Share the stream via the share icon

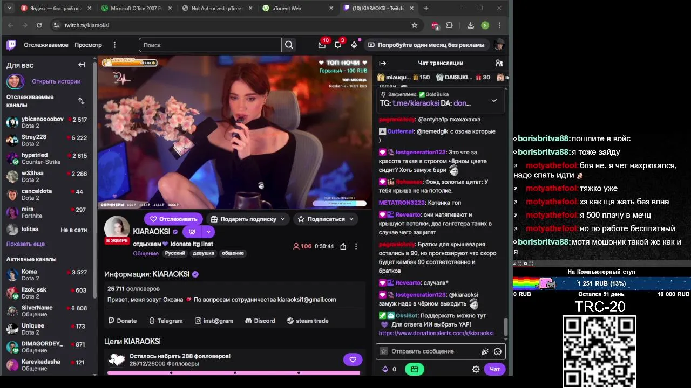(x=343, y=246)
